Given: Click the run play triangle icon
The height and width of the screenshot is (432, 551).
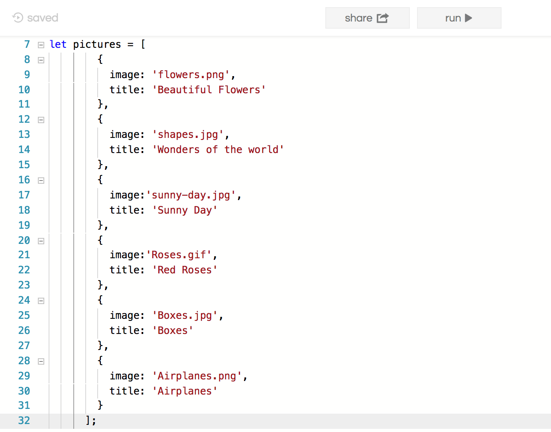Looking at the screenshot, I should pos(468,18).
